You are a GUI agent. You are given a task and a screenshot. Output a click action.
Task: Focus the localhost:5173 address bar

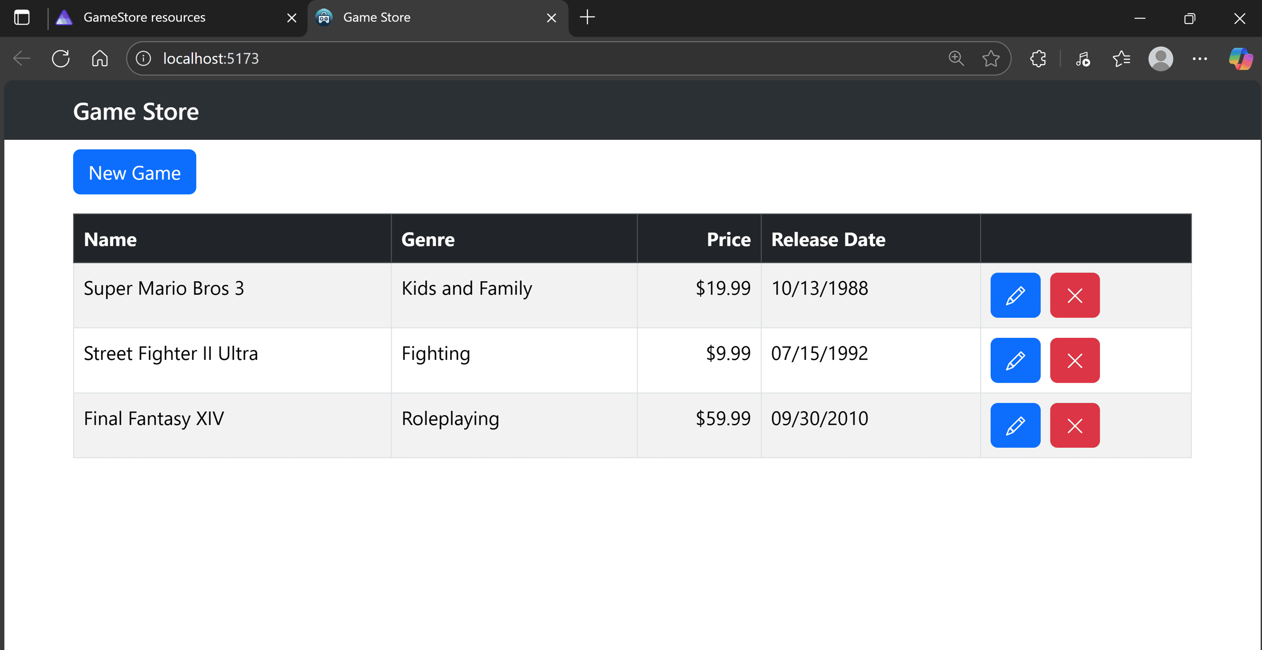[547, 58]
